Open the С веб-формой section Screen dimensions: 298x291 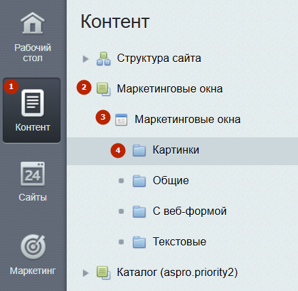click(x=190, y=211)
